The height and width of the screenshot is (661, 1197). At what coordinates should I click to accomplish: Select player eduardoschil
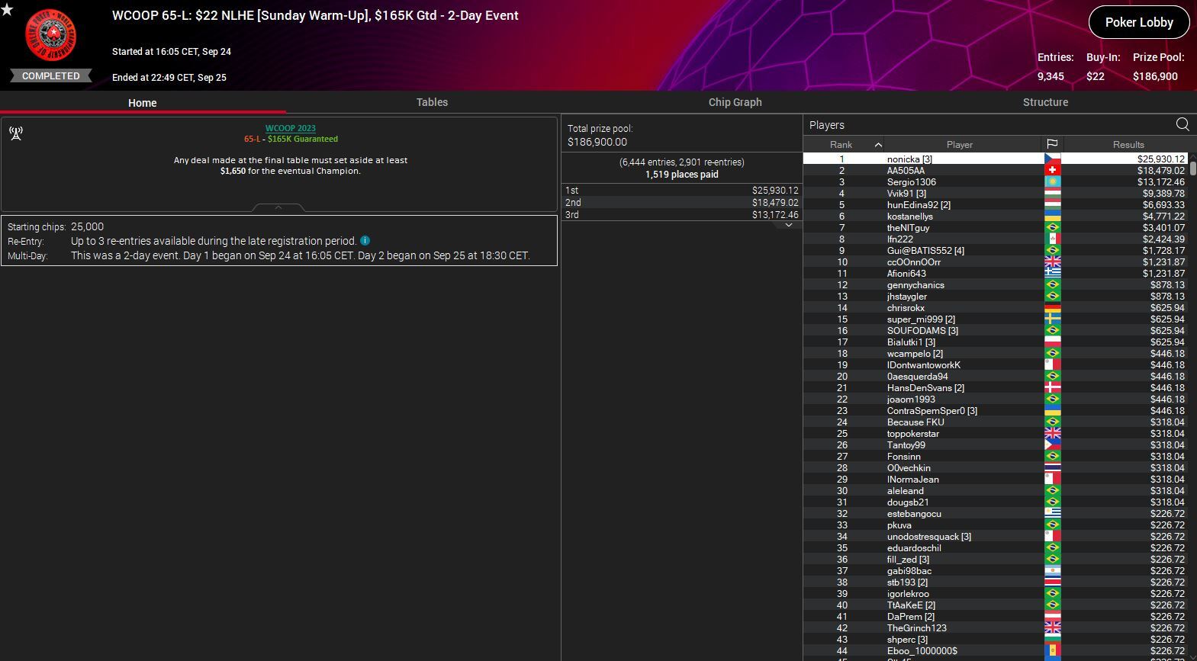tap(914, 547)
